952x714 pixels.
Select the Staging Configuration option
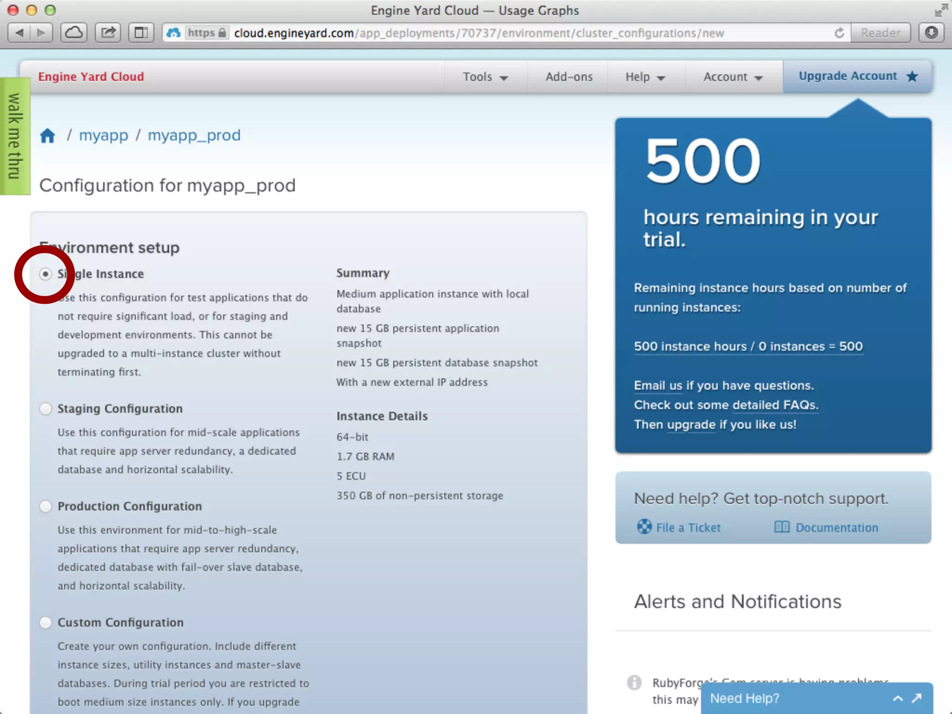coord(46,409)
